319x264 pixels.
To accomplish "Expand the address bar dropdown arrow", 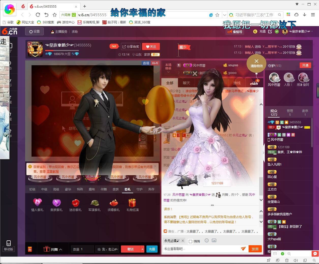I will (224, 15).
